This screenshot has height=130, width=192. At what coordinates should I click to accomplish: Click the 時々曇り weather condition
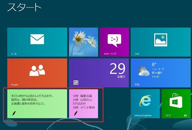(x=157, y=73)
